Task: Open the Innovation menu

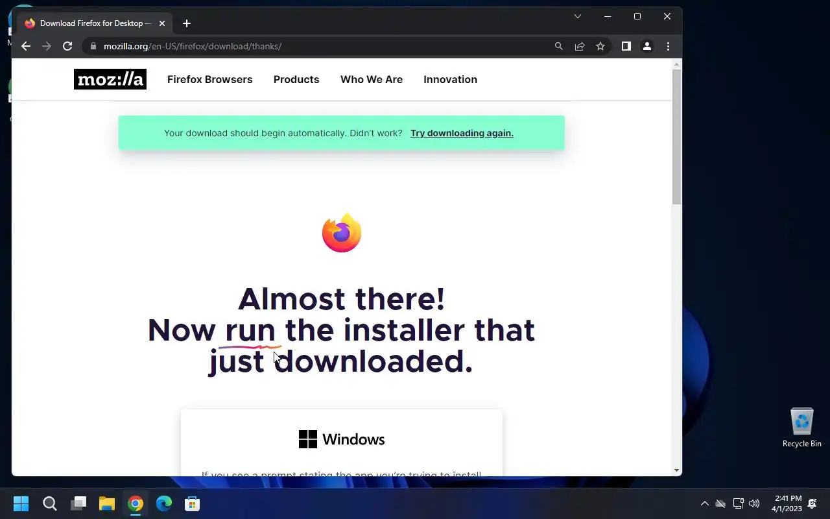Action: (450, 79)
